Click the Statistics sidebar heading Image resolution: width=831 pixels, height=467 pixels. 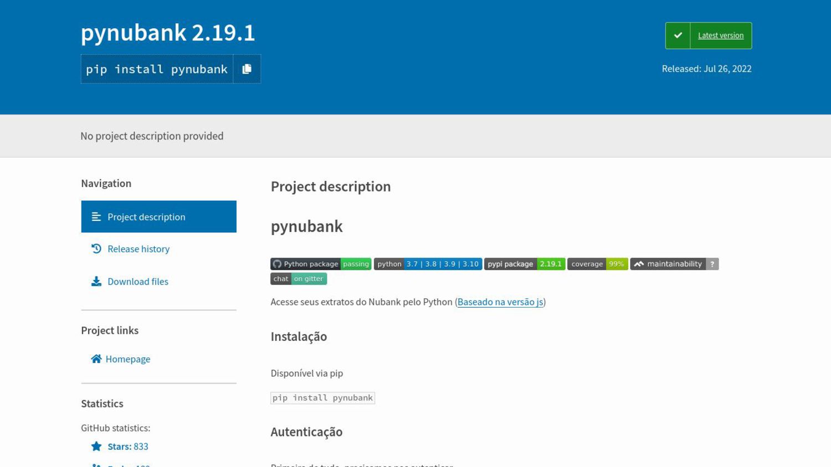pyautogui.click(x=102, y=403)
